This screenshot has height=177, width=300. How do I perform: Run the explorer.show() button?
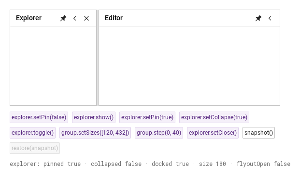(x=94, y=117)
